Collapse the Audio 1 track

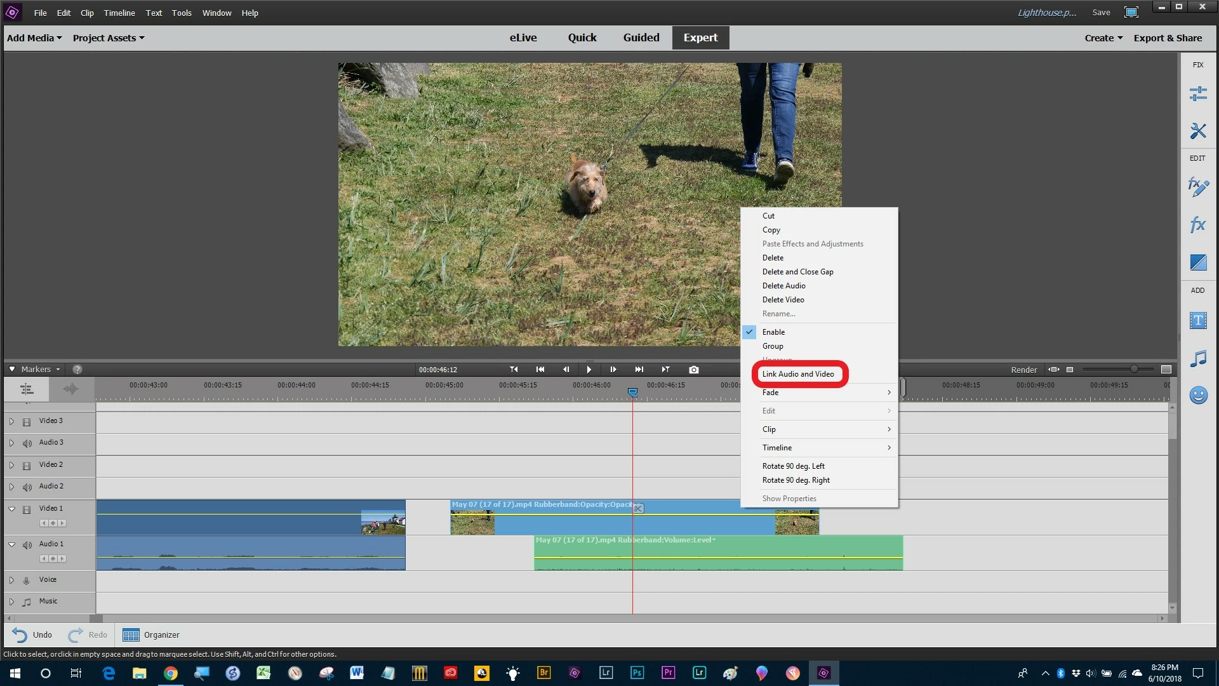pyautogui.click(x=11, y=544)
